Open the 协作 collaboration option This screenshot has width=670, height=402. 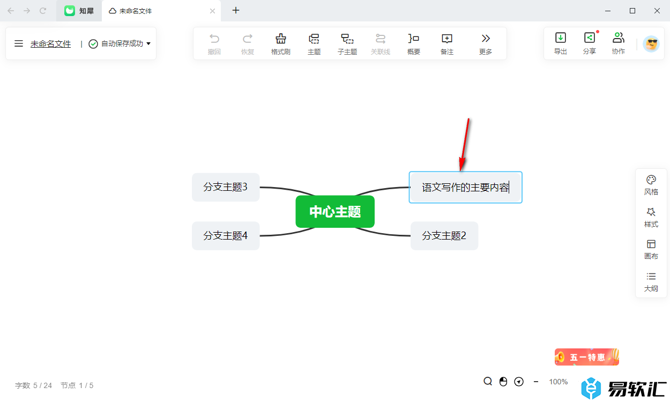(619, 43)
